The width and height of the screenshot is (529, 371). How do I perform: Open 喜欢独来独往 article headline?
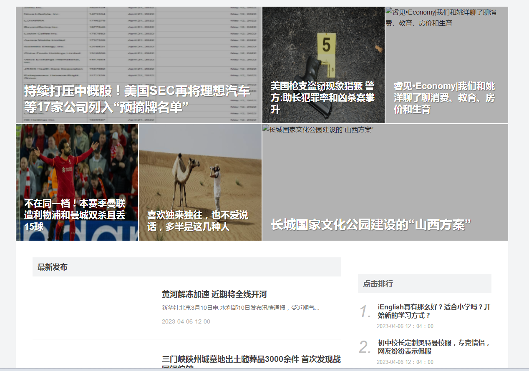[x=198, y=221]
